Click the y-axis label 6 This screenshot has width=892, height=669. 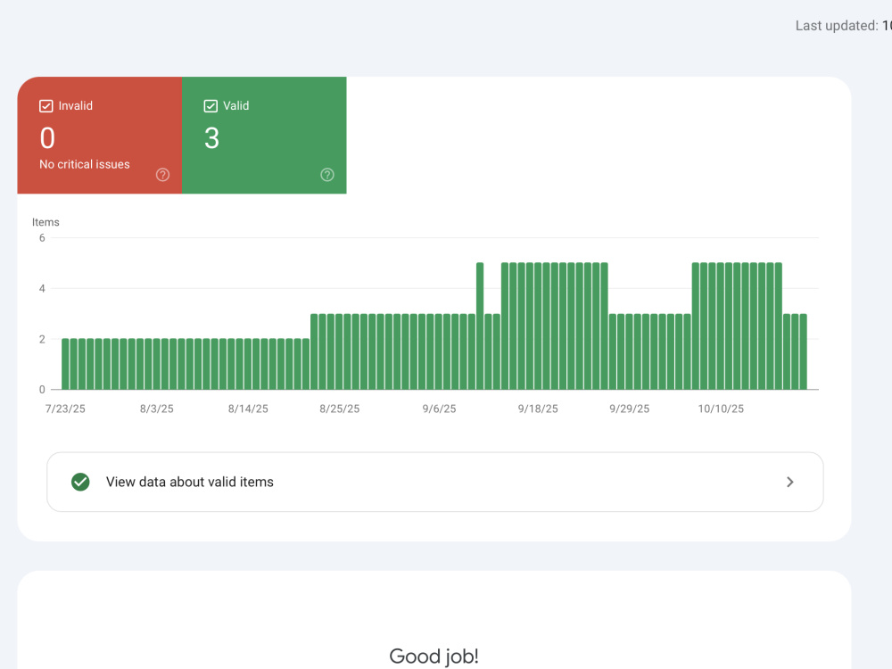[x=42, y=238]
